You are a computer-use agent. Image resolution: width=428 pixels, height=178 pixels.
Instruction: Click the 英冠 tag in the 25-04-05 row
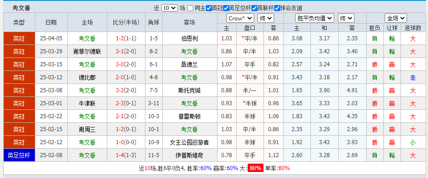(x=19, y=38)
